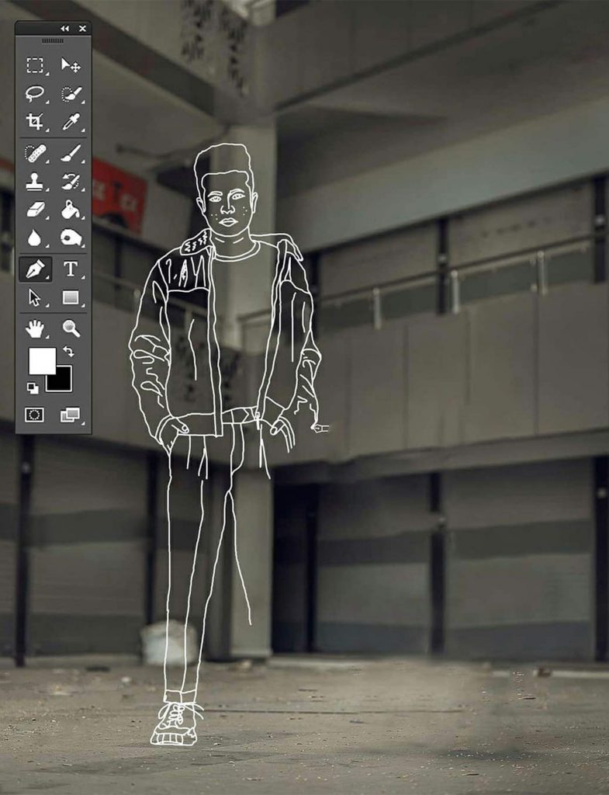Toggle Quick Mask mode
Image resolution: width=609 pixels, height=795 pixels.
[34, 415]
